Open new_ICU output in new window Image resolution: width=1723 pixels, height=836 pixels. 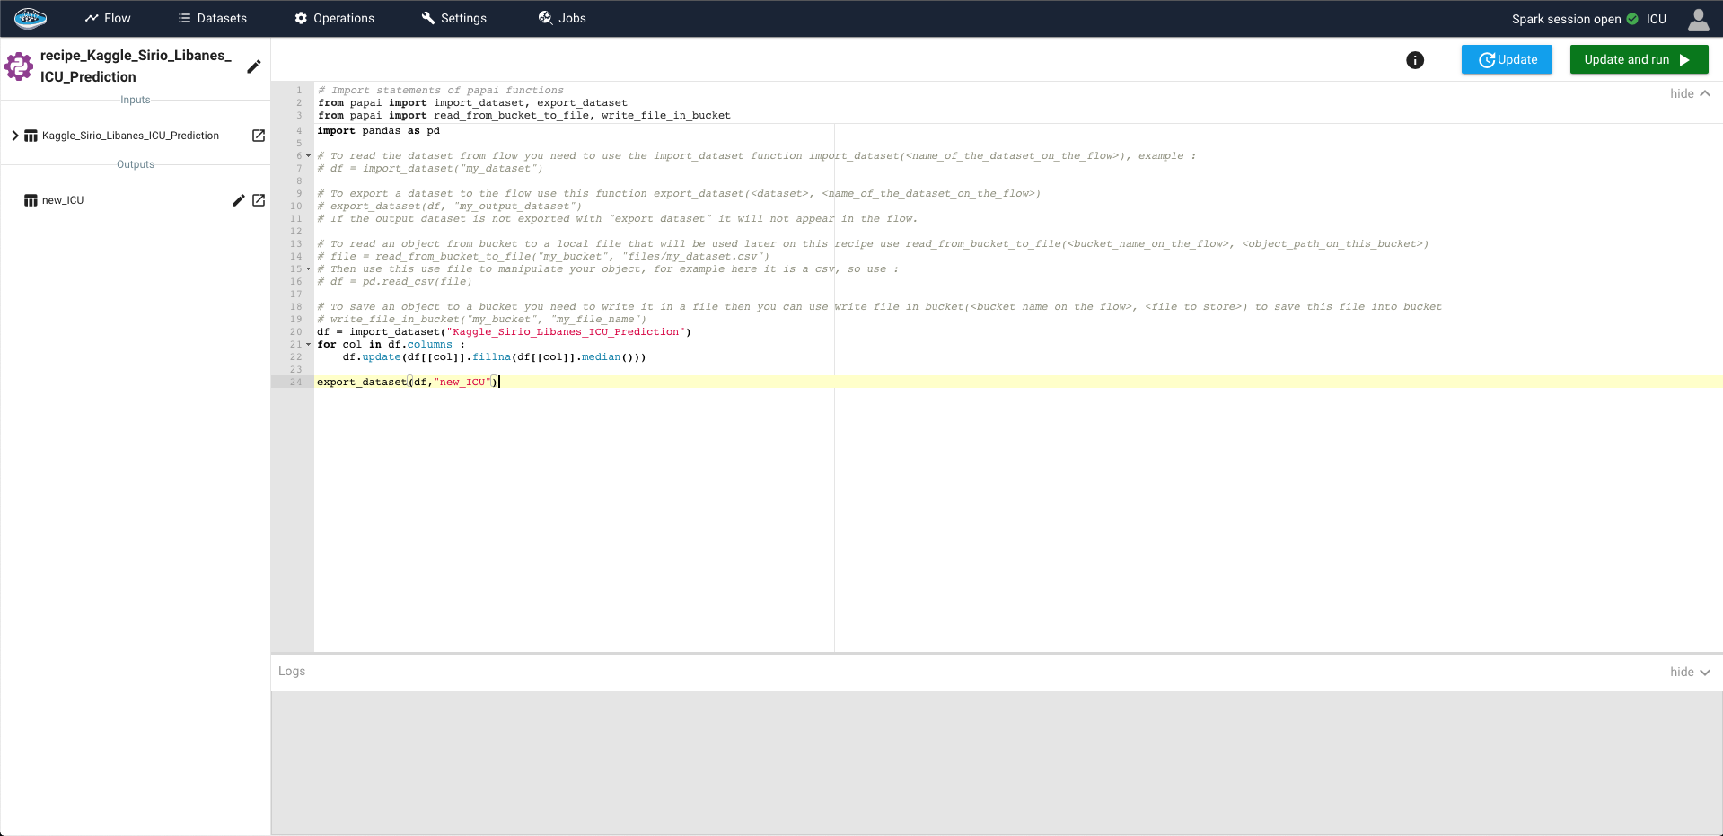click(259, 200)
